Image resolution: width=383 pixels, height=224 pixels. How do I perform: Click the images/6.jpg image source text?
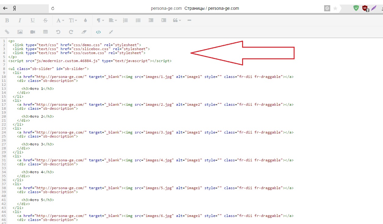(x=154, y=216)
